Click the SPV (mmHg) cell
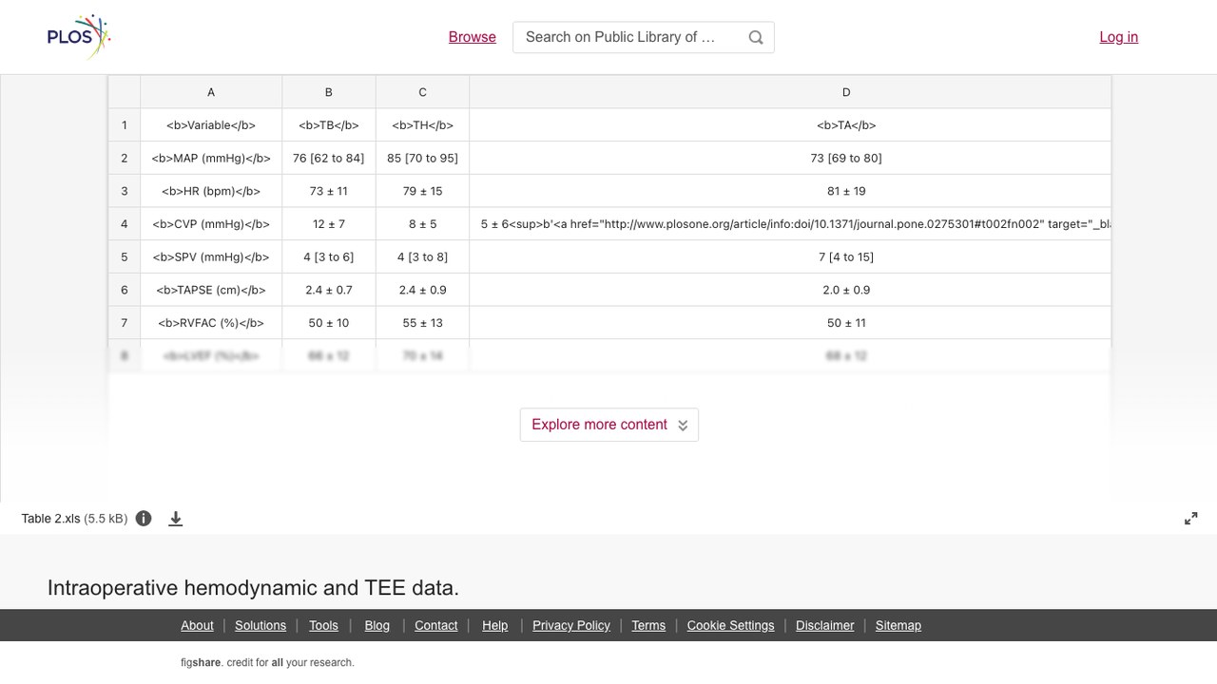This screenshot has width=1217, height=684. 211,256
